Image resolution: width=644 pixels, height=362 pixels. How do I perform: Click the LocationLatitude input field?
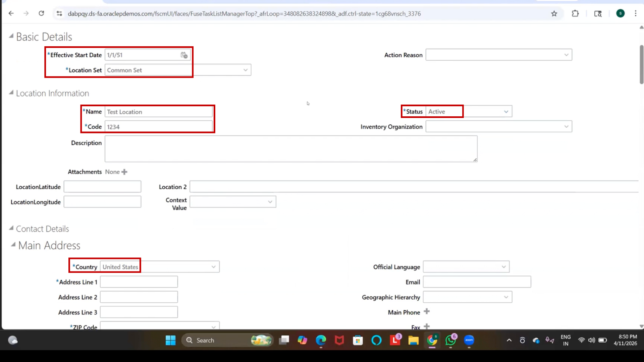(x=102, y=187)
